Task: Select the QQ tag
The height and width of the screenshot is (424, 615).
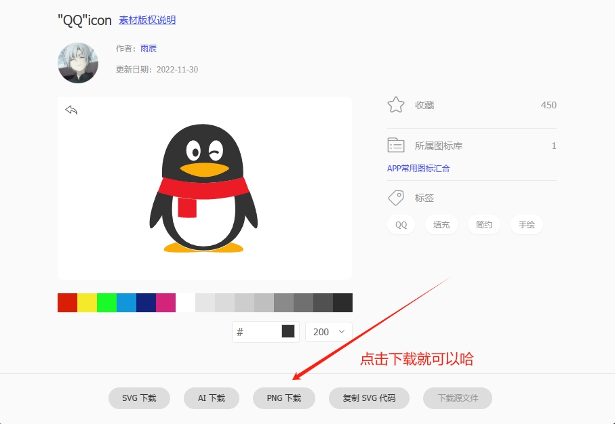Action: pos(401,225)
